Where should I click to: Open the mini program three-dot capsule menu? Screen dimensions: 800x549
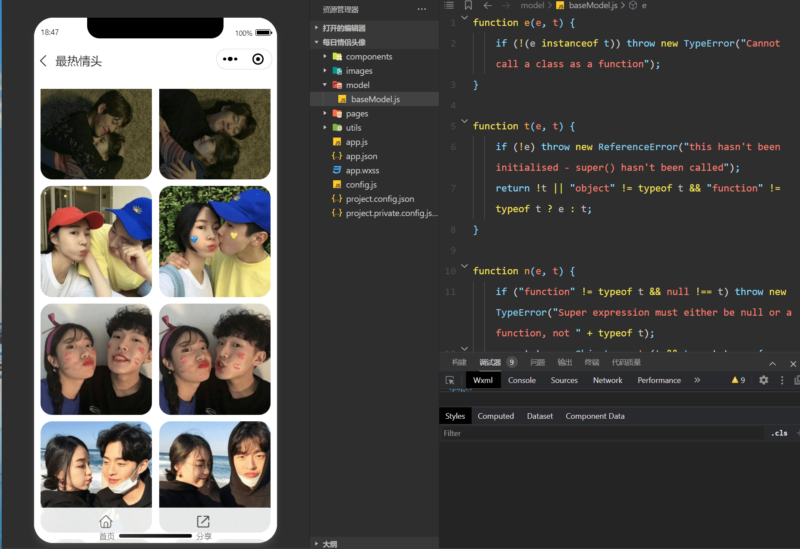230,59
